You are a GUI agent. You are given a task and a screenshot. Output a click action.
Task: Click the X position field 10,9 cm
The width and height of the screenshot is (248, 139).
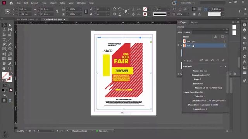[25, 9]
